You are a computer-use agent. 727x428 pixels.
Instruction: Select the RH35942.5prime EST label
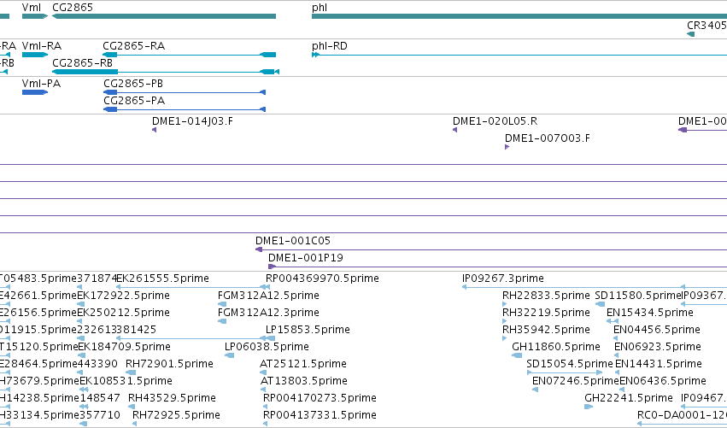click(x=546, y=330)
